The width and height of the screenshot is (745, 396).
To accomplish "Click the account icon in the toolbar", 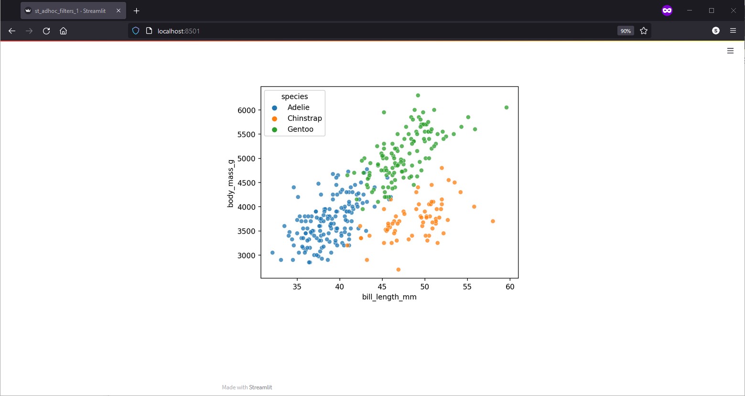I will point(715,30).
